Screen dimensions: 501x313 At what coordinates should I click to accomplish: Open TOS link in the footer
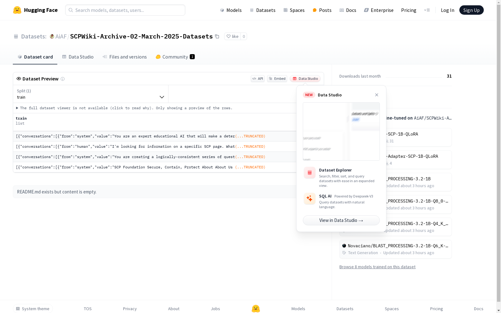click(88, 309)
